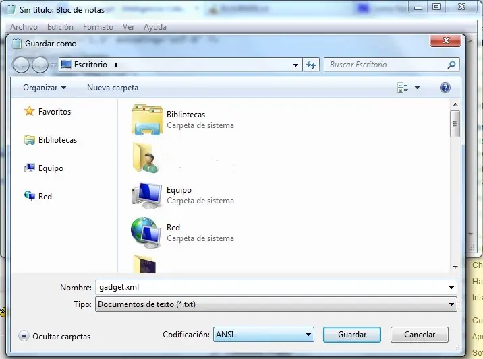Select the Equipo computer icon in file list
Viewport: 483px width, 359px height.
146,195
